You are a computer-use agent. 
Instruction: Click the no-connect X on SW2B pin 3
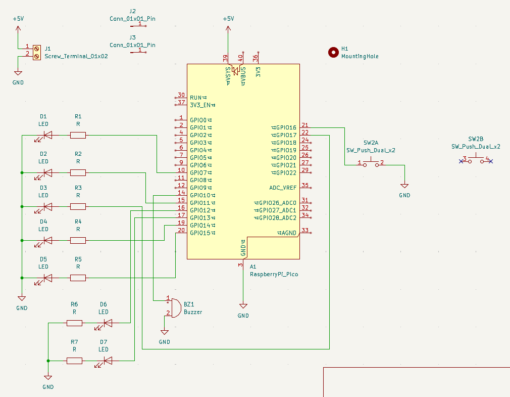tap(461, 161)
